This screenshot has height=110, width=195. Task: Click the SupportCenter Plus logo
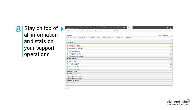(72, 28)
